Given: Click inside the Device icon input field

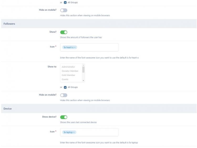Looking at the screenshot, I should (97, 132).
